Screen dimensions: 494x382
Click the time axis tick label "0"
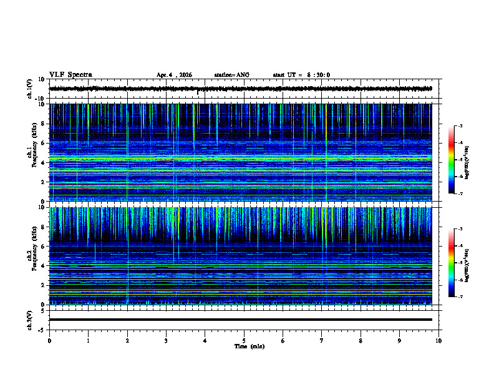49,341
